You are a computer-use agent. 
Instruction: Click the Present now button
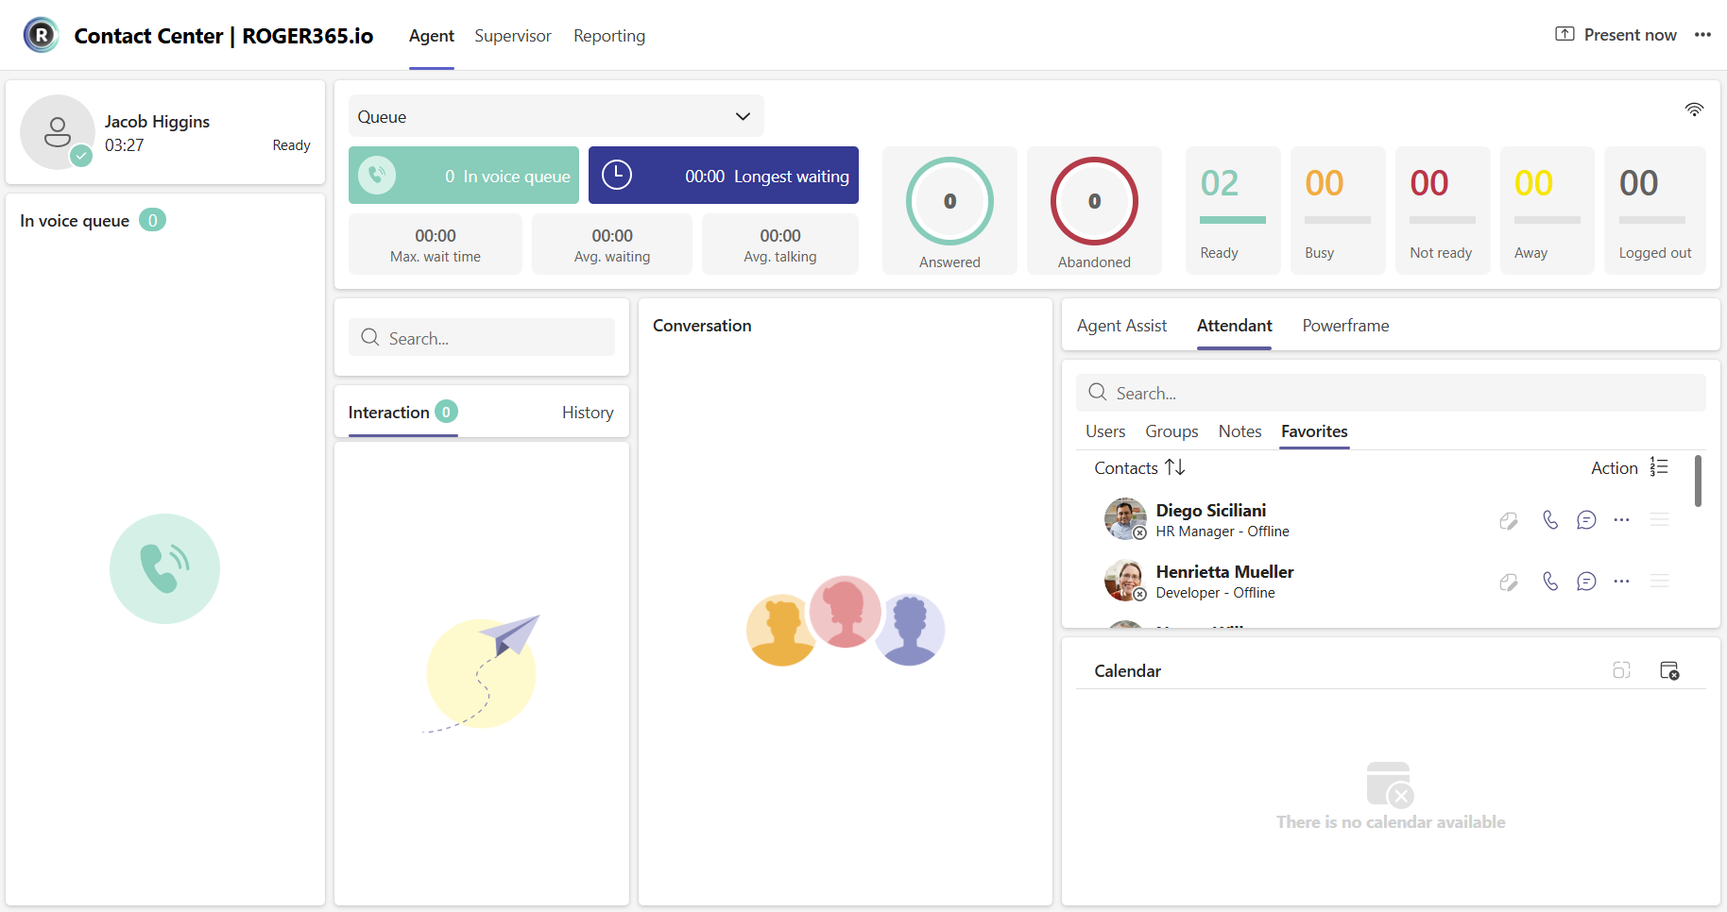[x=1616, y=35]
